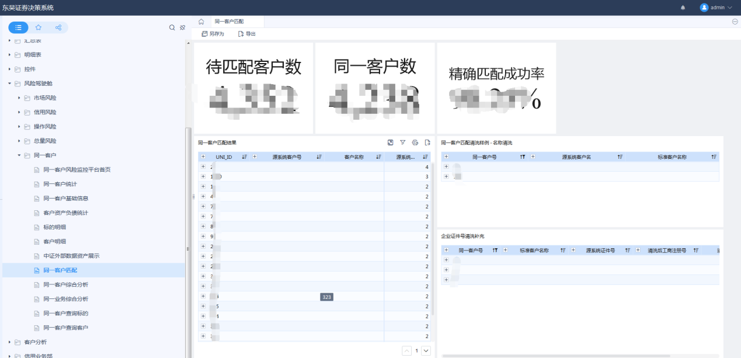Click the next page arrow in pagination
The height and width of the screenshot is (358, 741).
426,350
